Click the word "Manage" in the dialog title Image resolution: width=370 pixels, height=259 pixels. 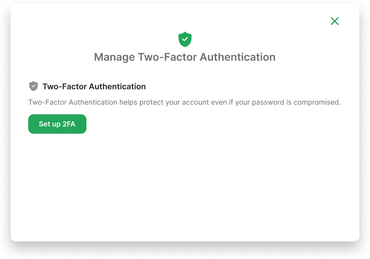tap(114, 57)
